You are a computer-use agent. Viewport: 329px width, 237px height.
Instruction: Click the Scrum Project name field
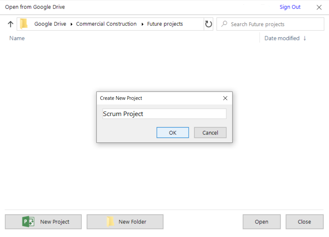pos(164,114)
